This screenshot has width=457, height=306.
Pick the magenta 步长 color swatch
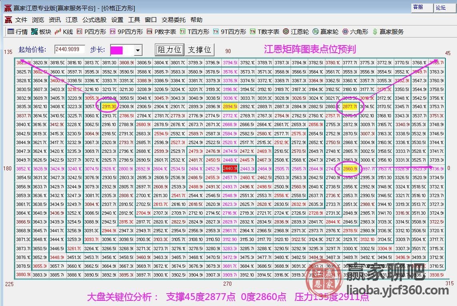click(116, 51)
